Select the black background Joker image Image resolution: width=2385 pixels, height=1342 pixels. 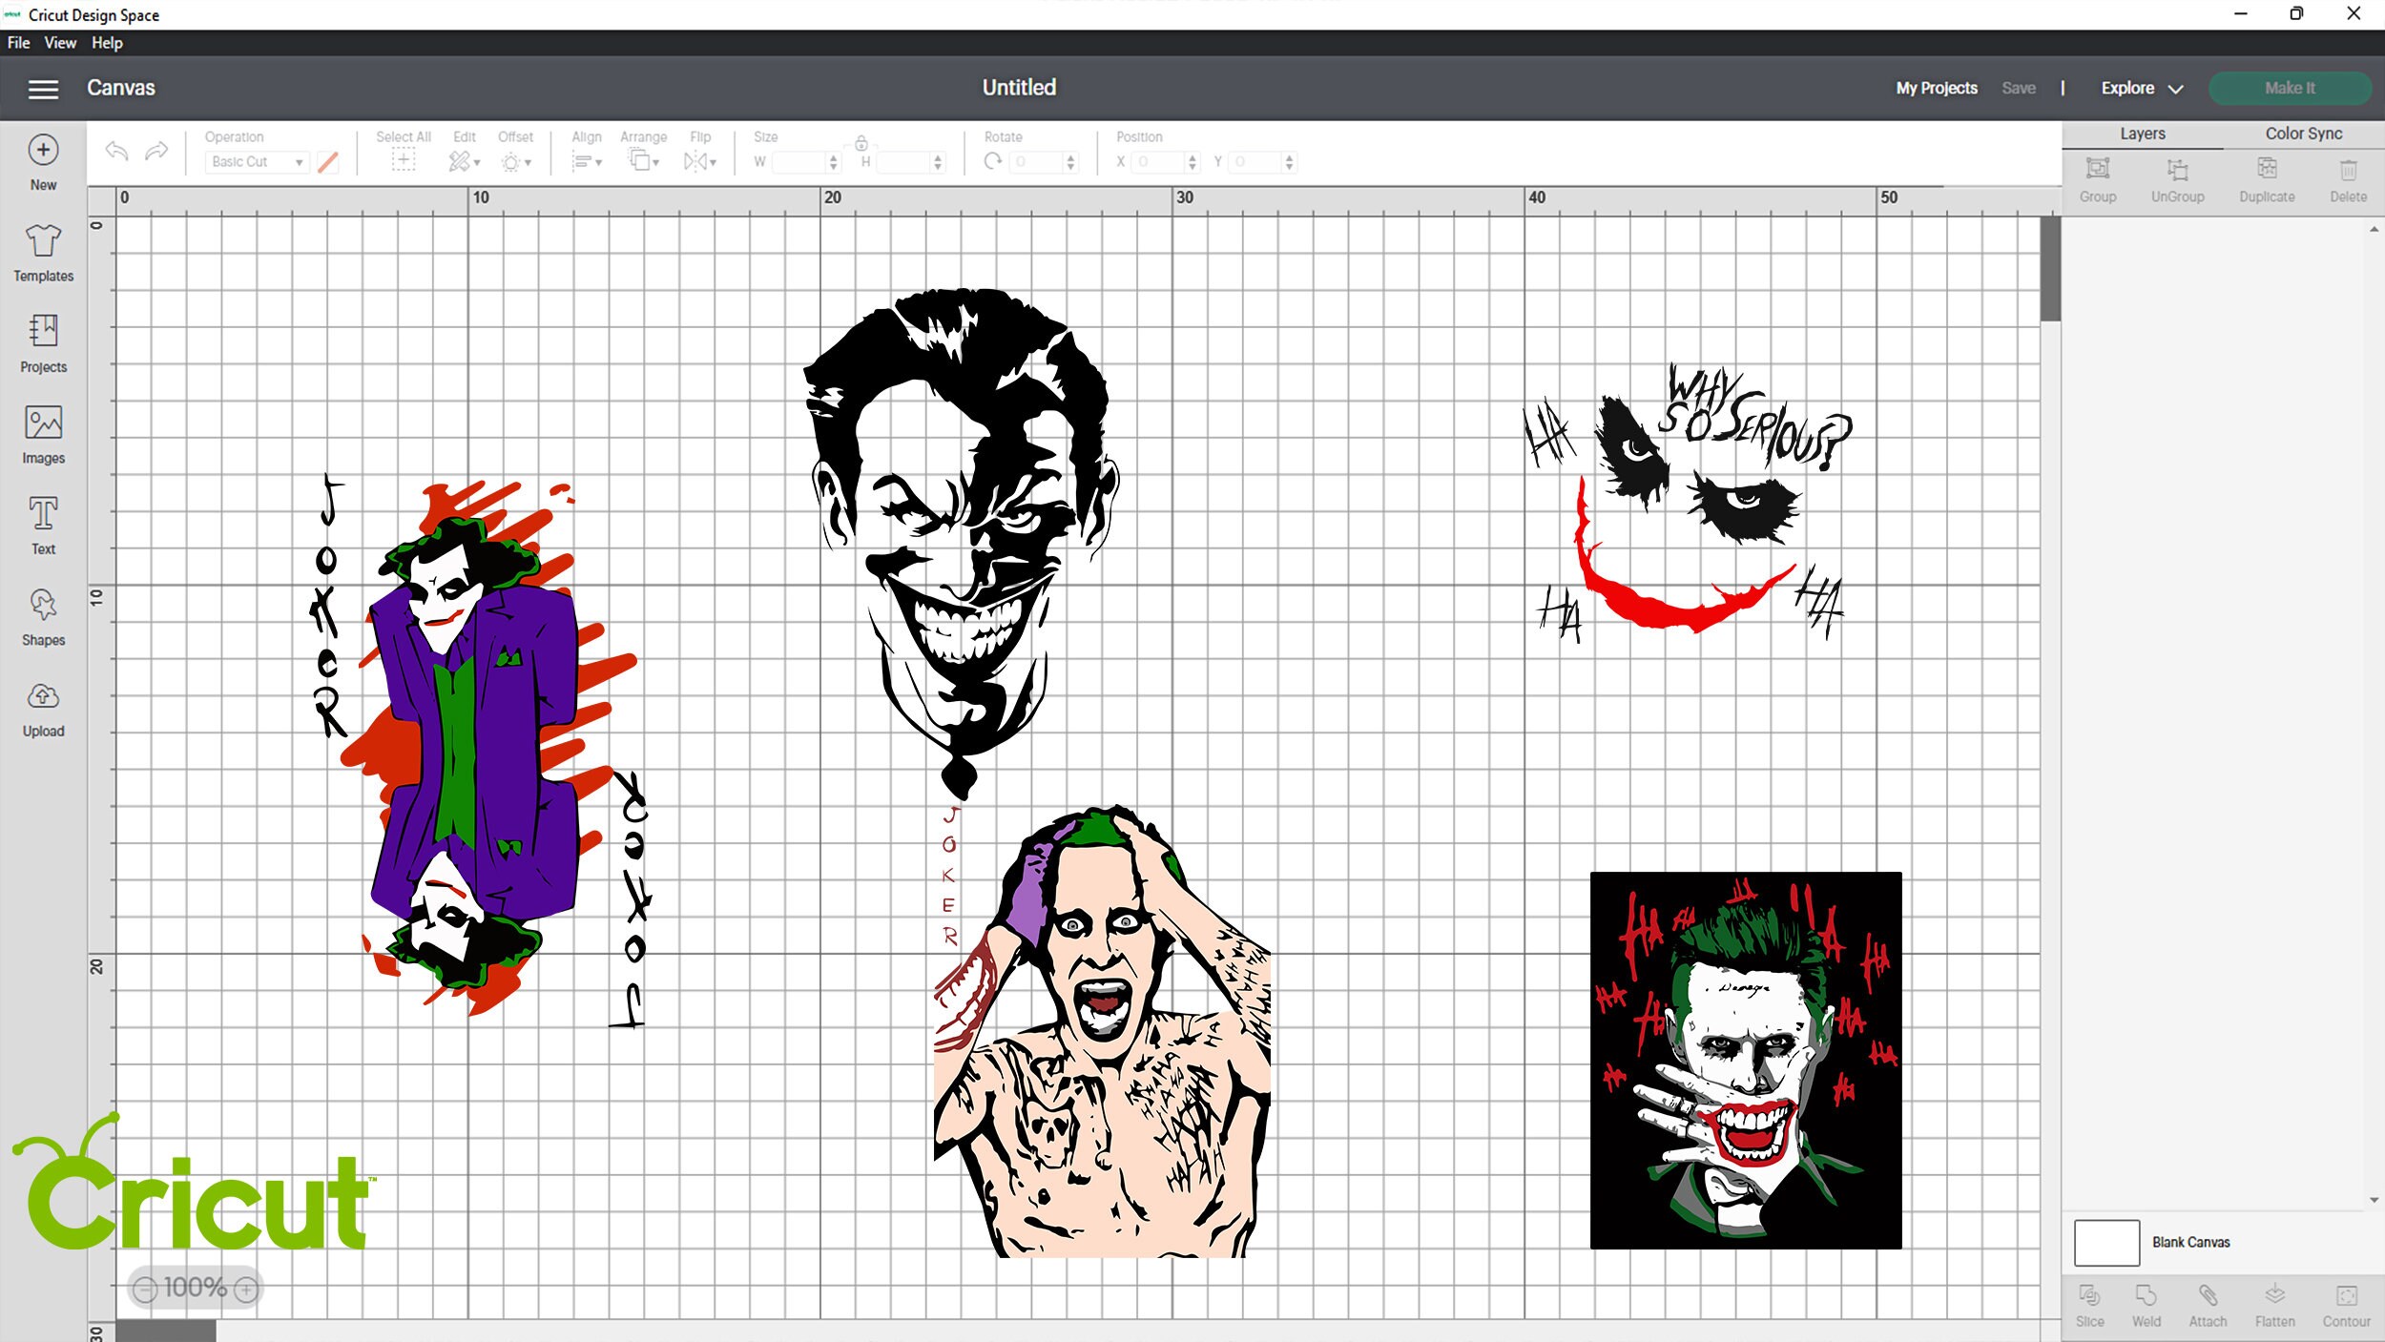pos(1746,1060)
